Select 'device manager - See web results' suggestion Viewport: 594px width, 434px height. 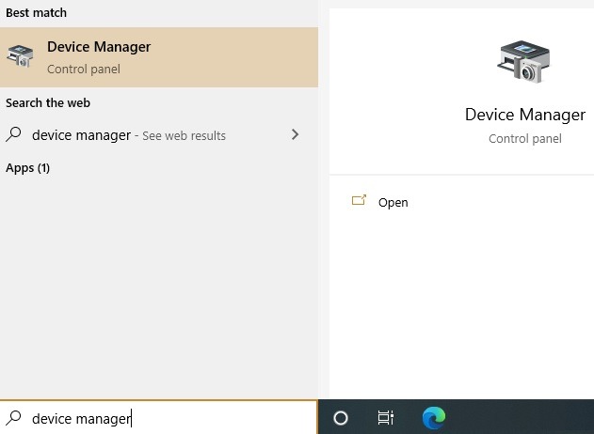[x=159, y=135]
